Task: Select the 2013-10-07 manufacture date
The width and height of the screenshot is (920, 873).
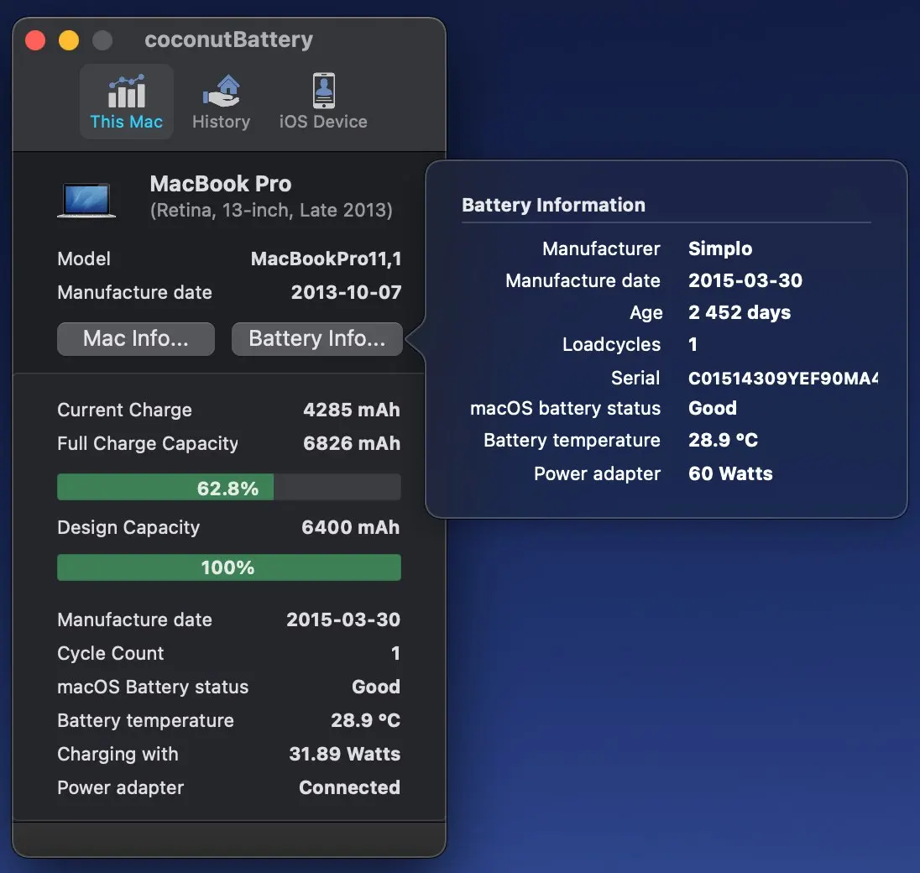Action: point(346,292)
